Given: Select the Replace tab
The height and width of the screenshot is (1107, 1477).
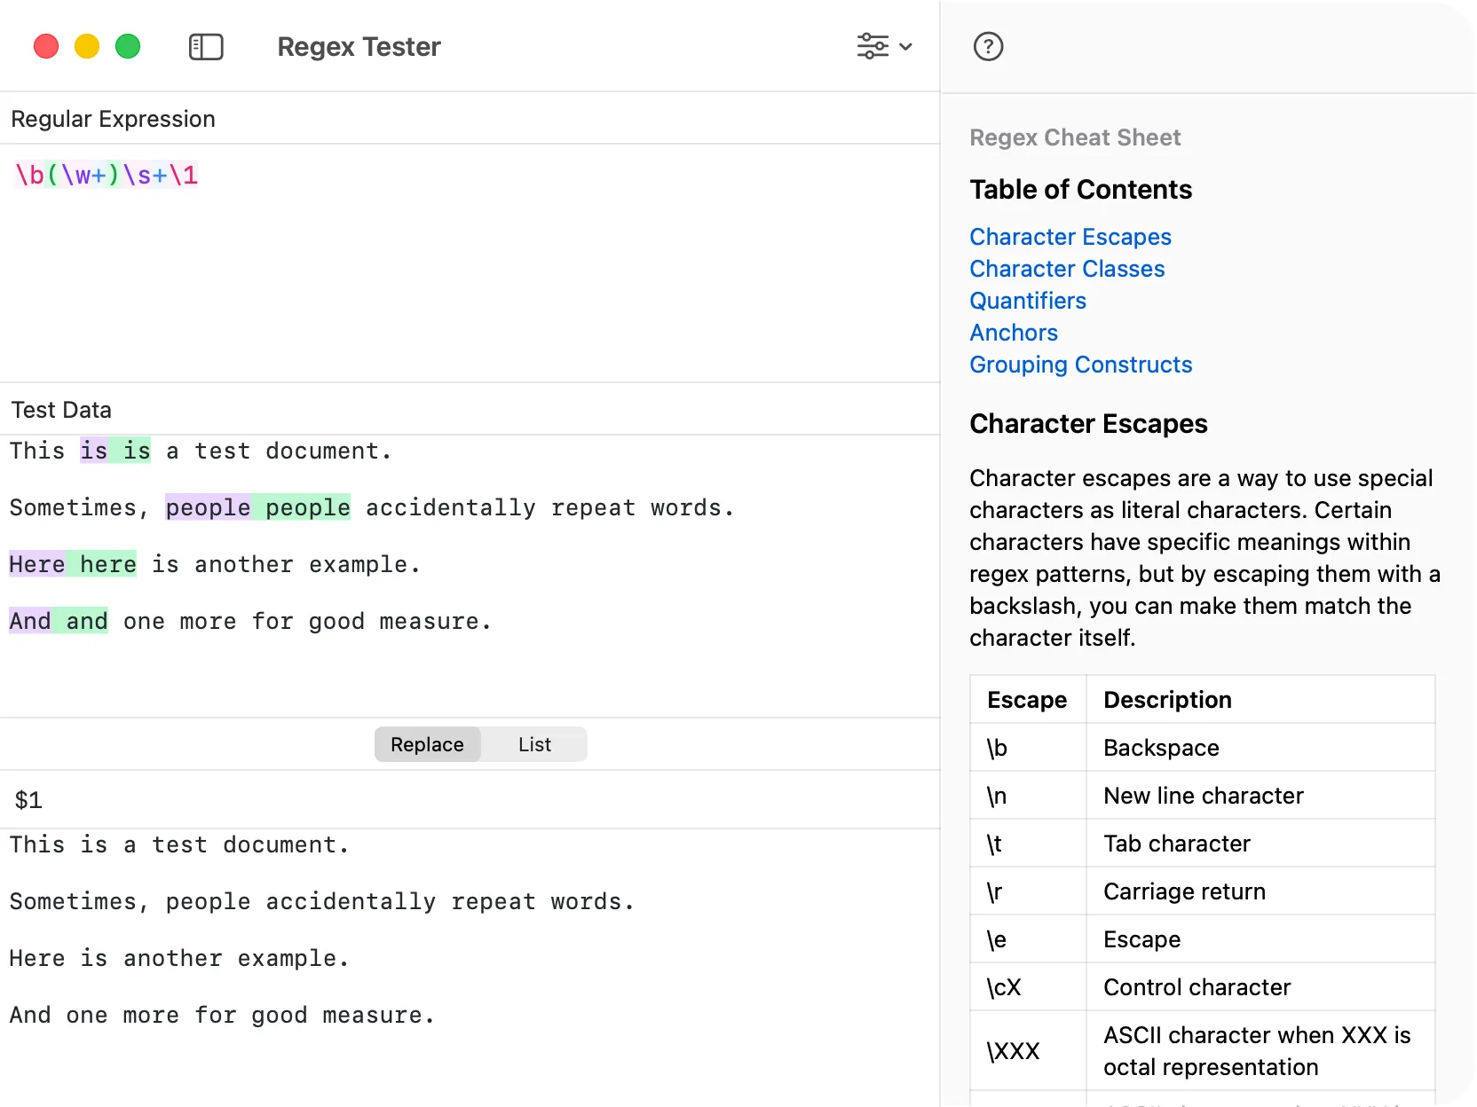Looking at the screenshot, I should (x=427, y=744).
